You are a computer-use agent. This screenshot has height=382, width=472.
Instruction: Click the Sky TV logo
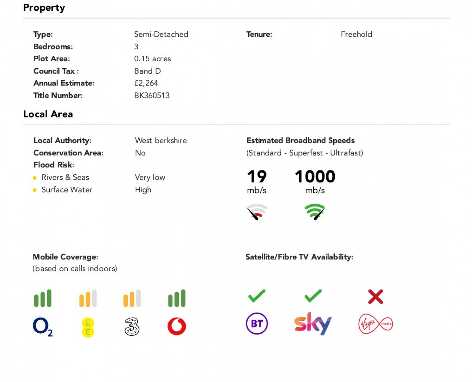click(x=313, y=324)
